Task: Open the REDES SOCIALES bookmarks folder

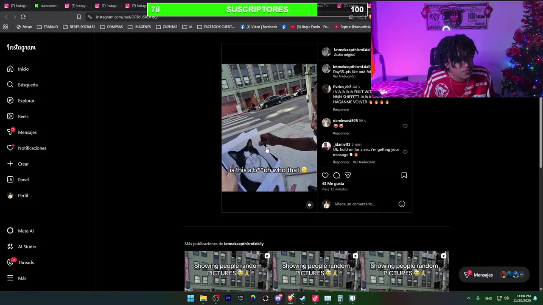Action: point(79,27)
